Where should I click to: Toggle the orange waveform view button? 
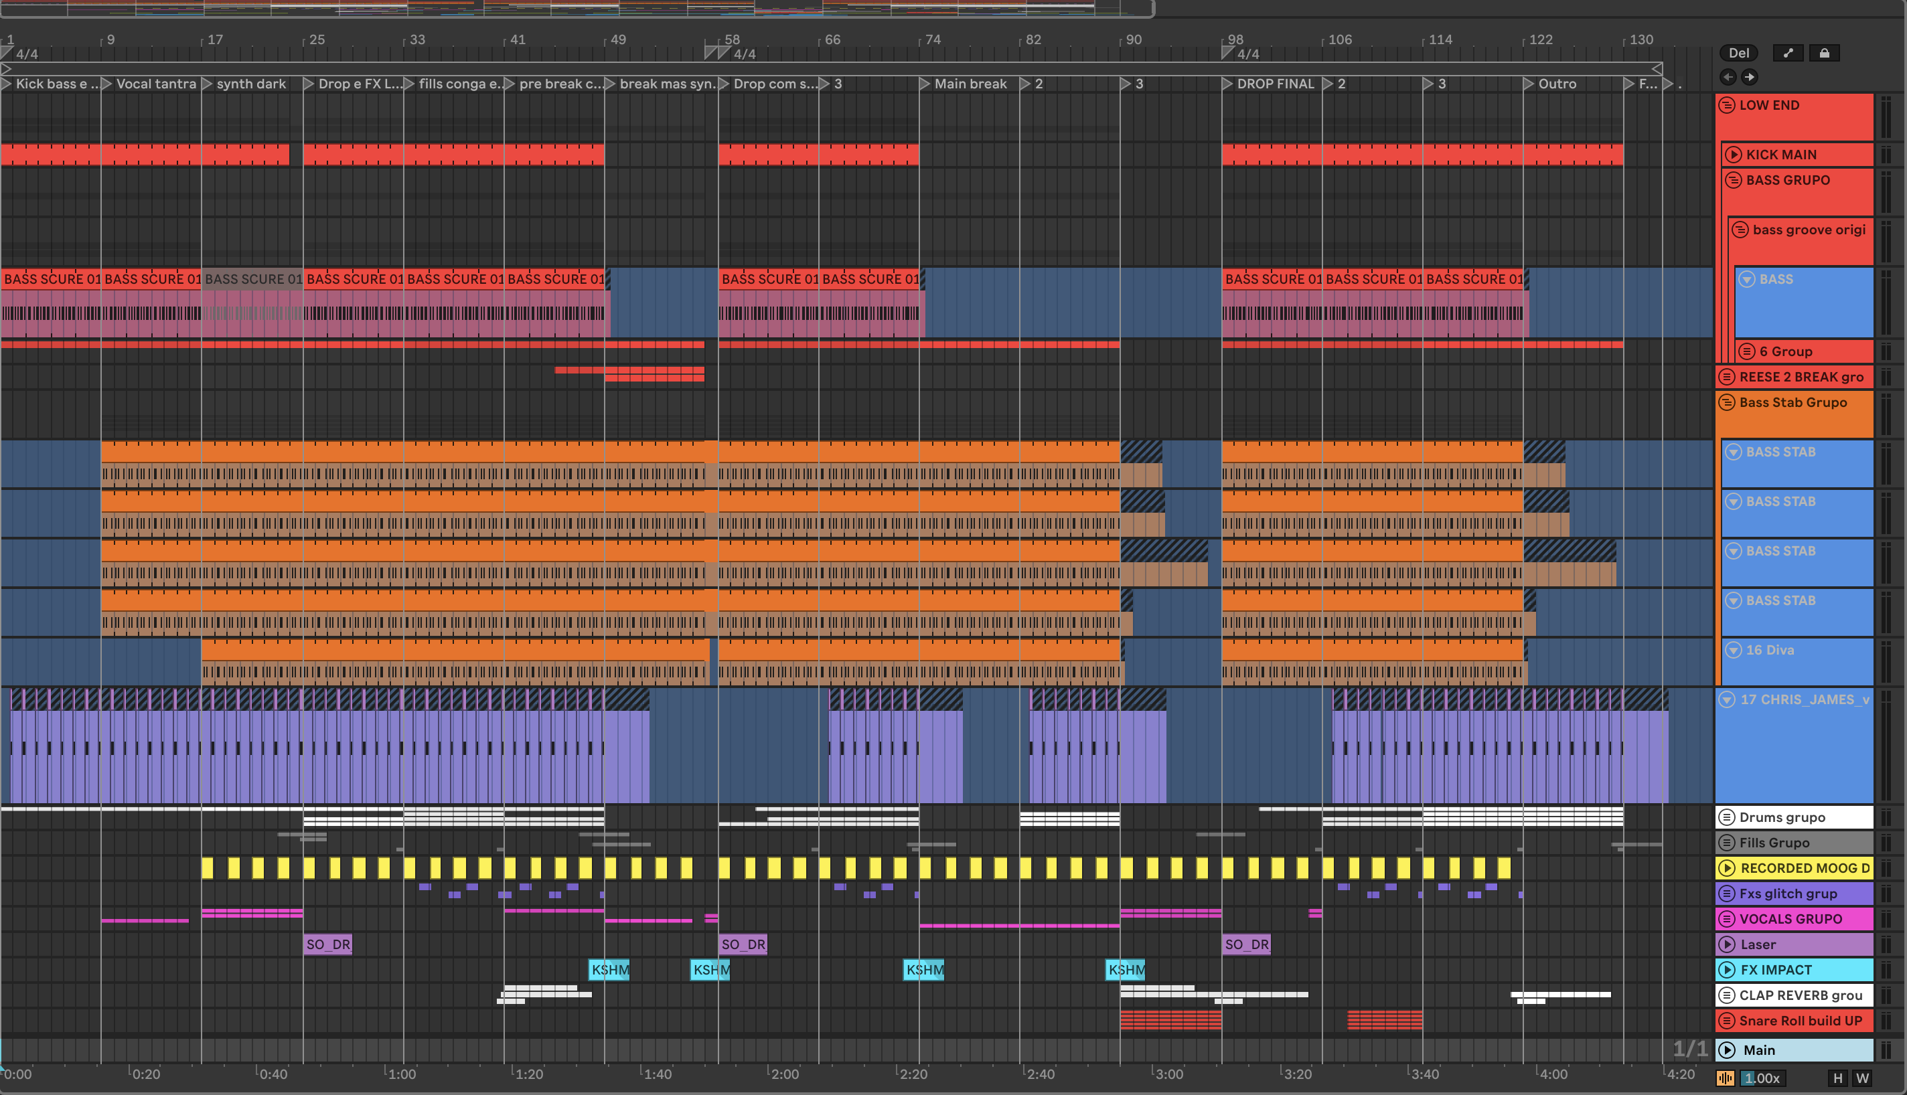pyautogui.click(x=1726, y=1078)
